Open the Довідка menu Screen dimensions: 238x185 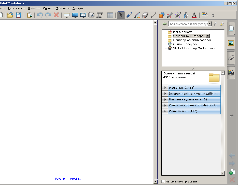coord(78,8)
